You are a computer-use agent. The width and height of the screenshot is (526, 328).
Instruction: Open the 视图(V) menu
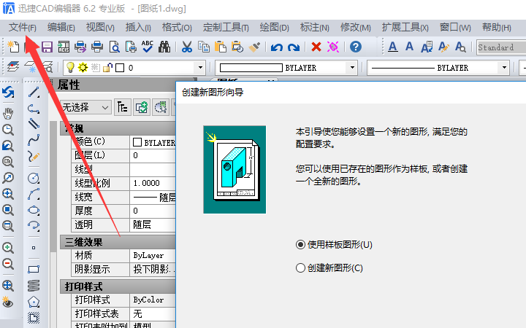pyautogui.click(x=100, y=28)
